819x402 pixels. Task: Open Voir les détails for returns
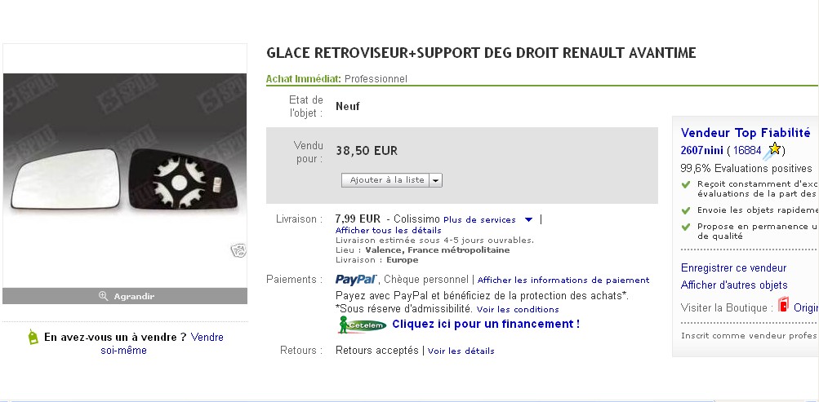(x=461, y=351)
